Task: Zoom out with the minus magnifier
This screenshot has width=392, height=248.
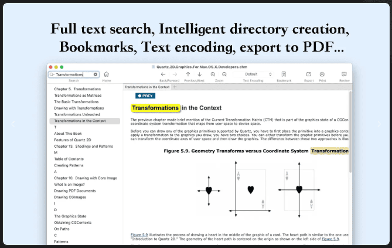Action: [x=224, y=74]
